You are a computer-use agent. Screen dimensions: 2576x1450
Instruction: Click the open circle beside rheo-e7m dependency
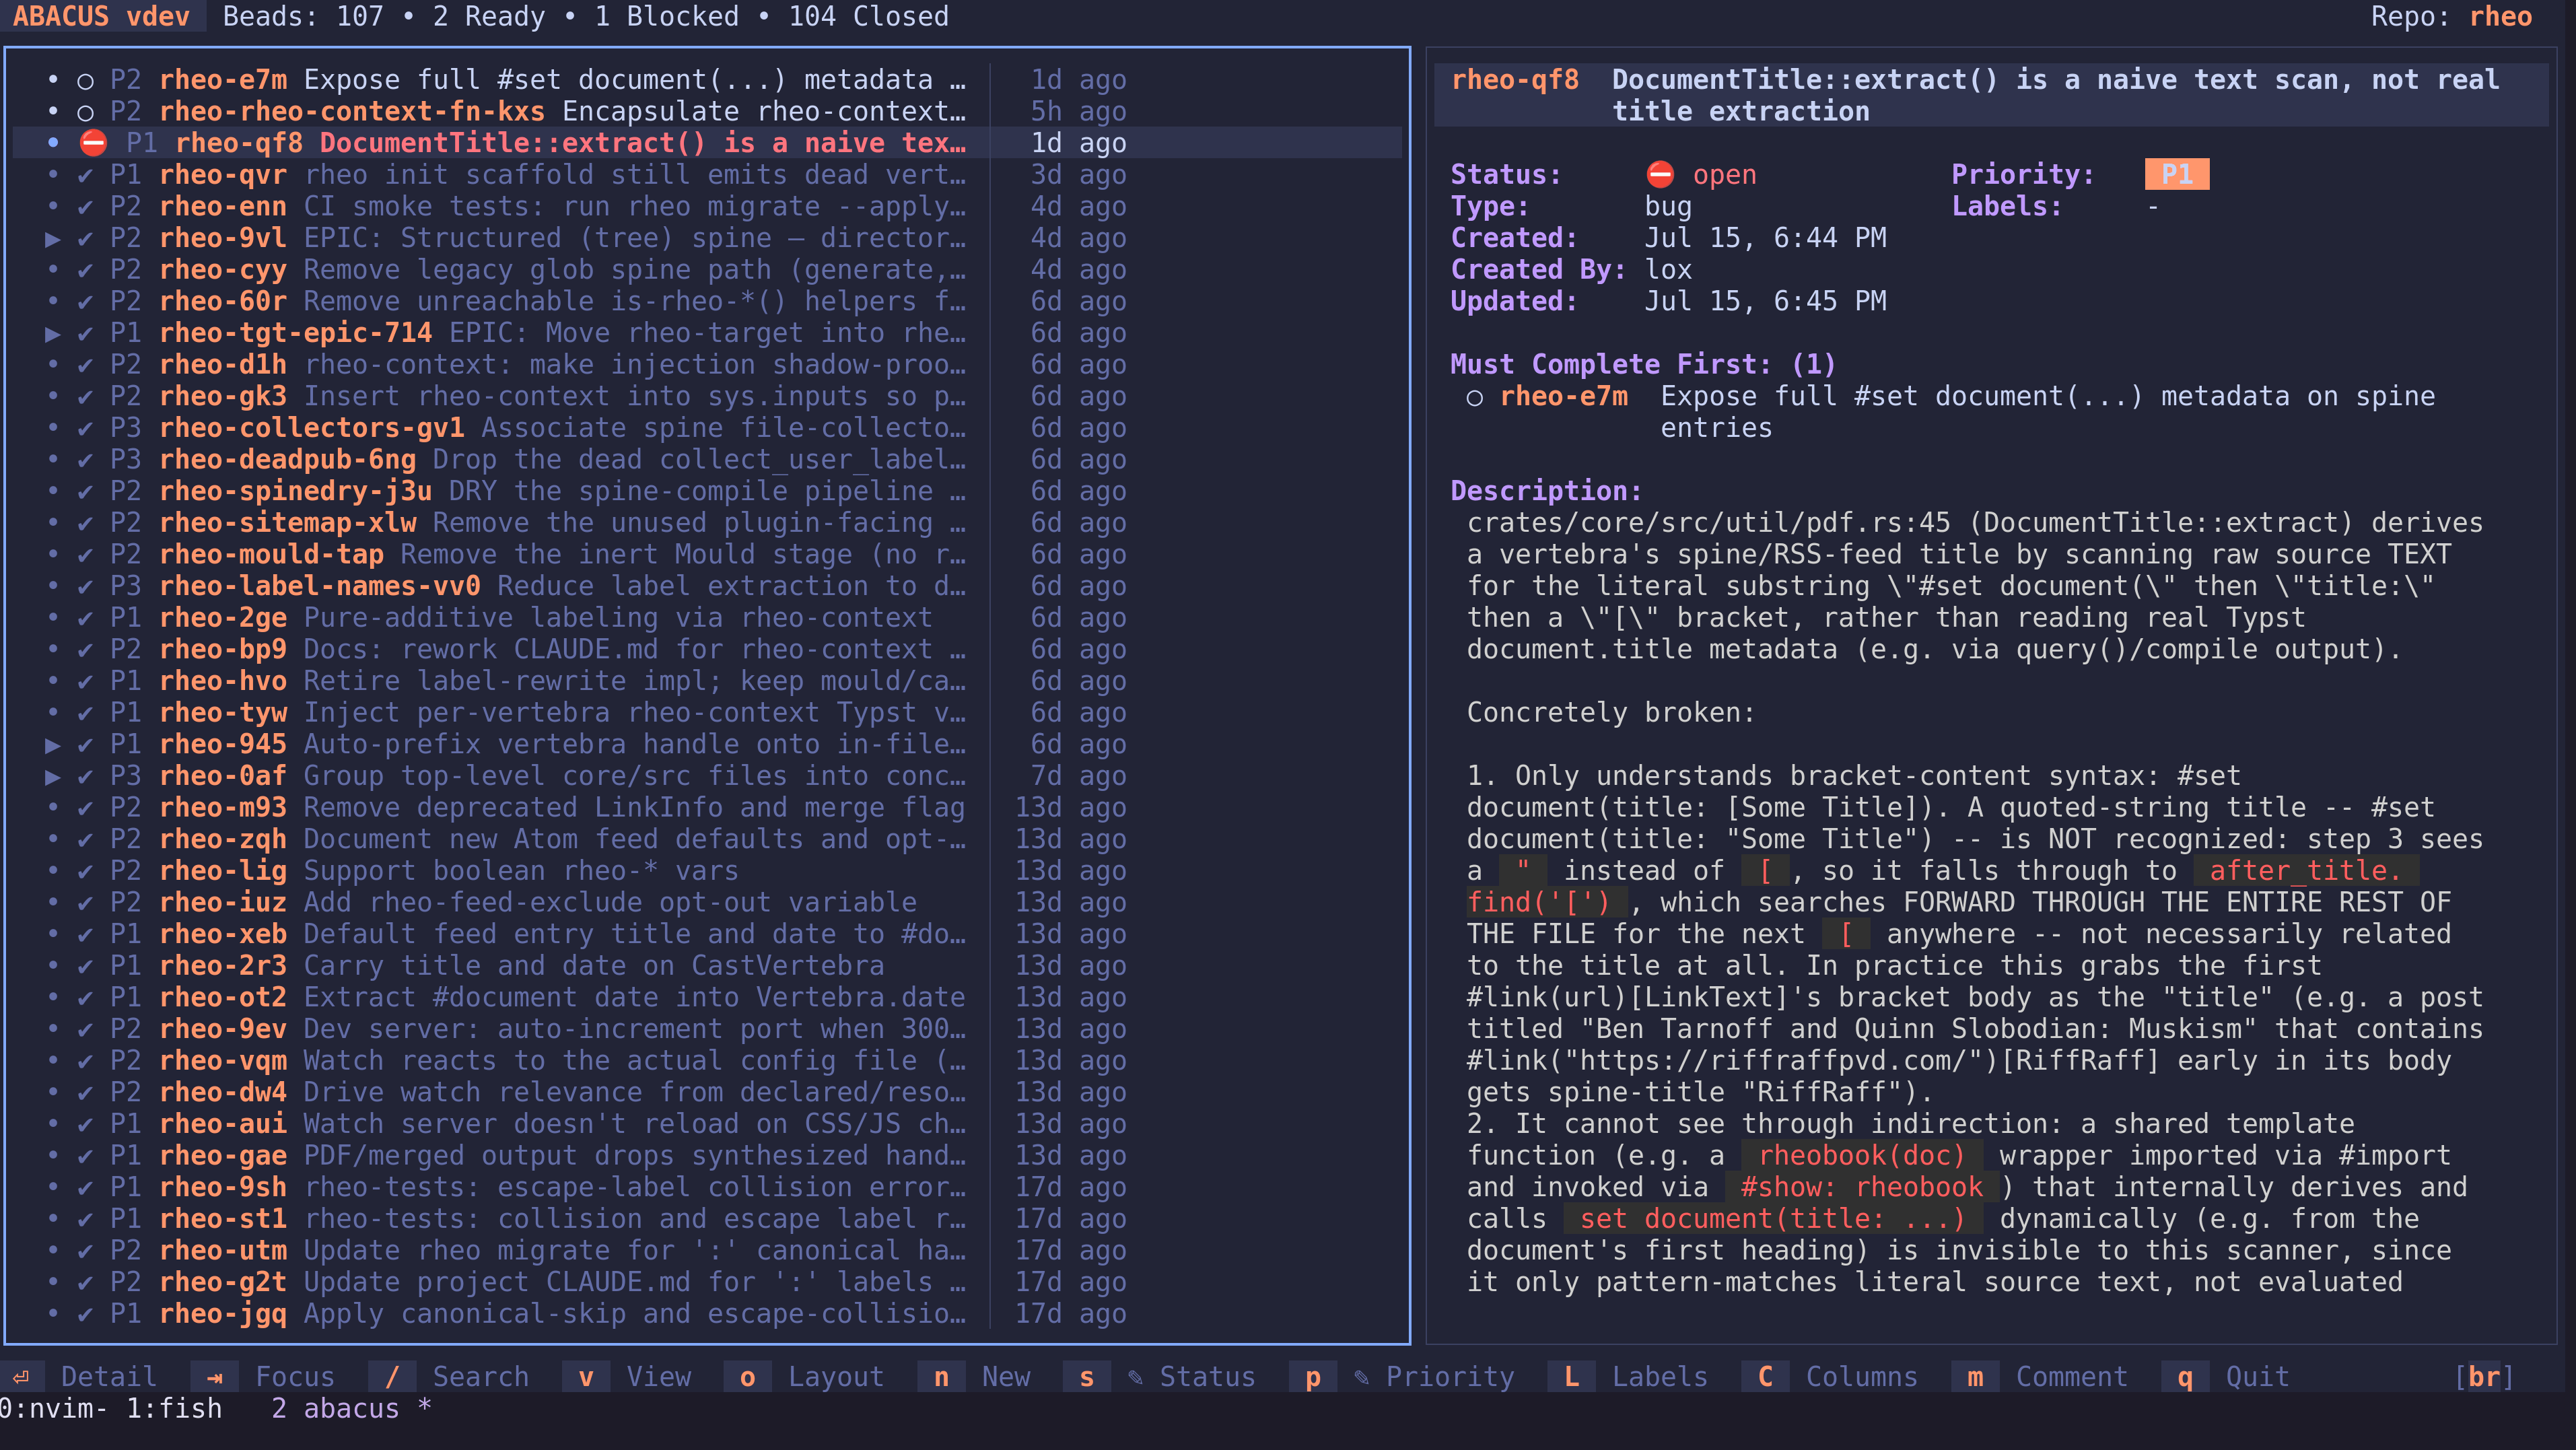click(x=1474, y=398)
